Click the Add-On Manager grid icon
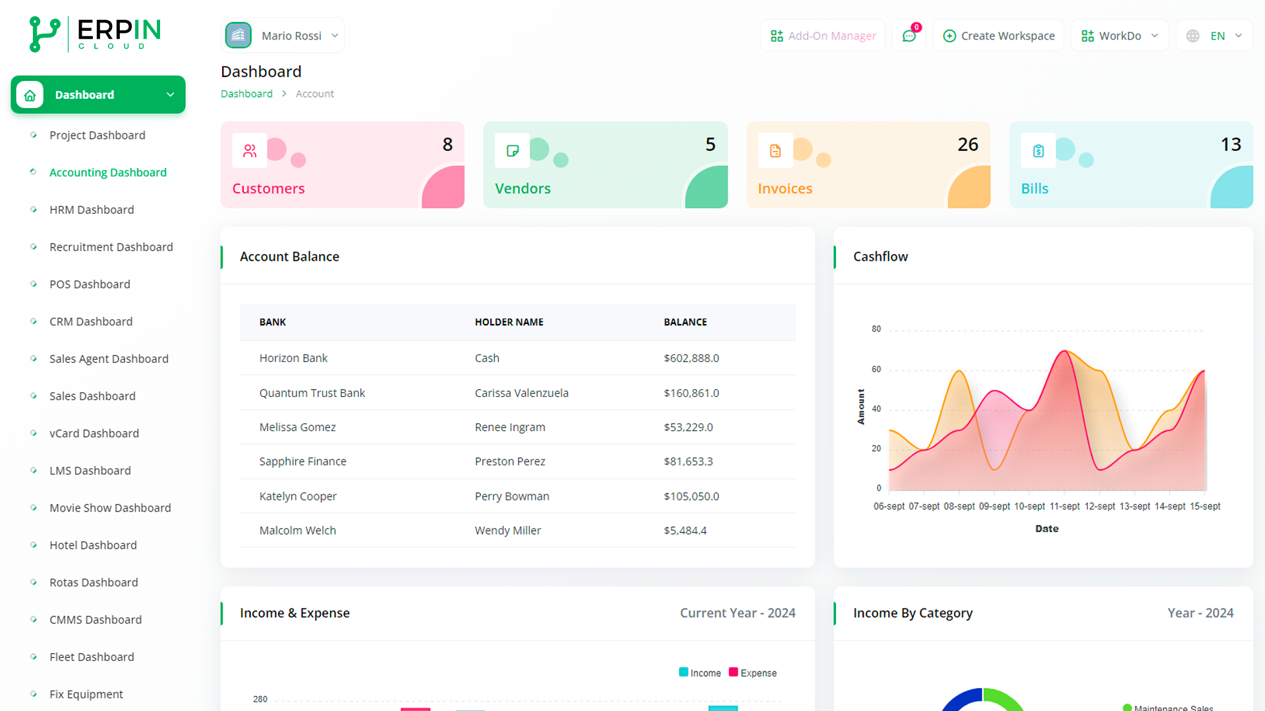 (777, 36)
